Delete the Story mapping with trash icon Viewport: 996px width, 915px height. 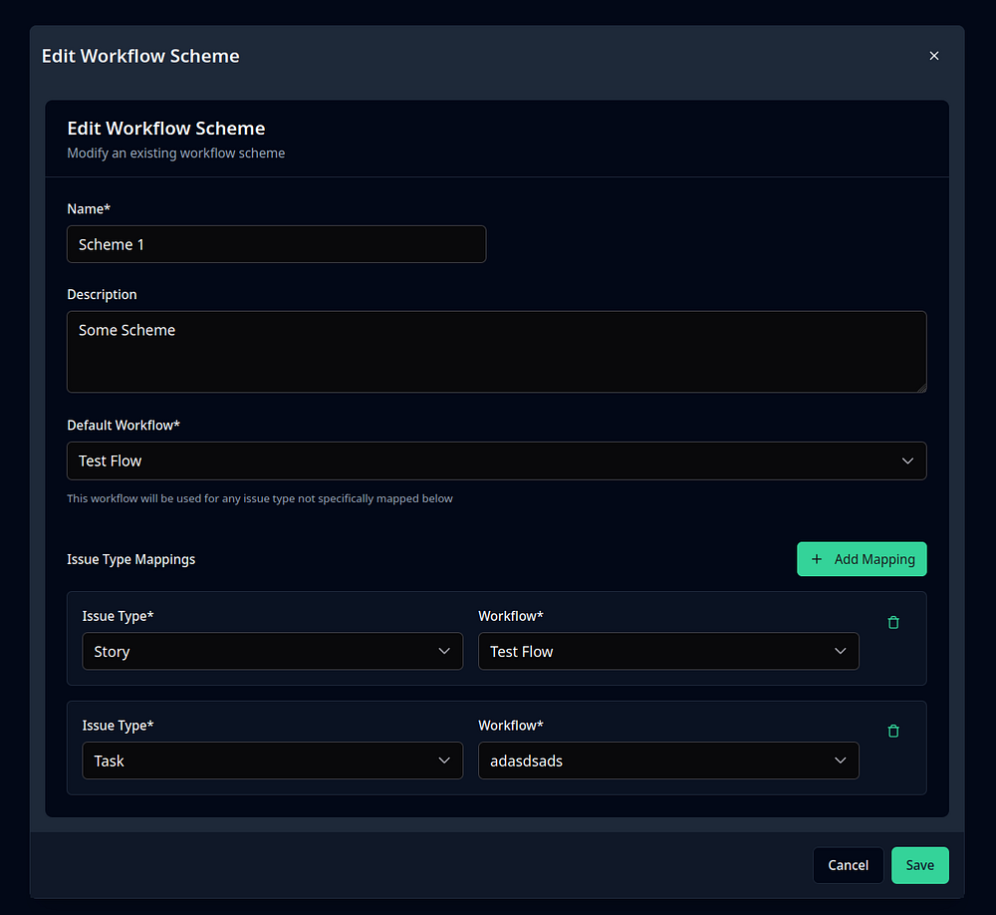coord(893,623)
